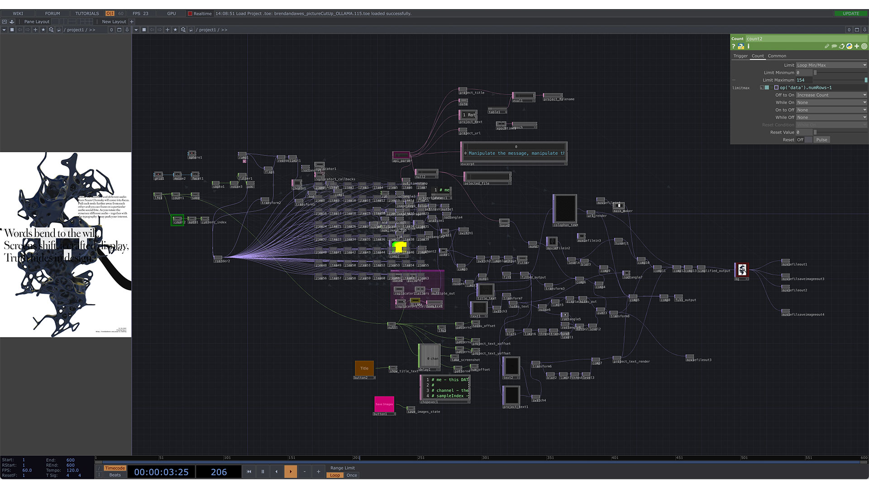Viewport: 869px width, 488px height.
Task: Open the TUTORIALS menu item
Action: click(x=87, y=14)
